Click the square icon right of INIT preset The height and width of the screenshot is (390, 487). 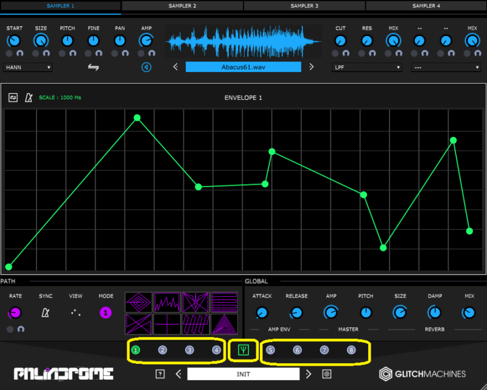[327, 374]
